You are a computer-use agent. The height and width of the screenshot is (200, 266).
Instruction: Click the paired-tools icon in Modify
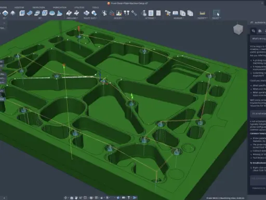tap(127, 13)
